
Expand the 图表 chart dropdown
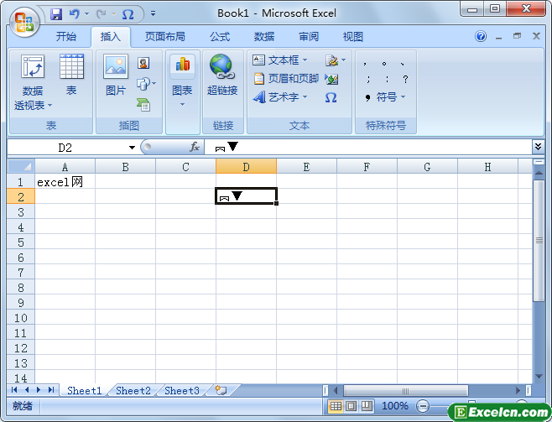click(x=182, y=105)
